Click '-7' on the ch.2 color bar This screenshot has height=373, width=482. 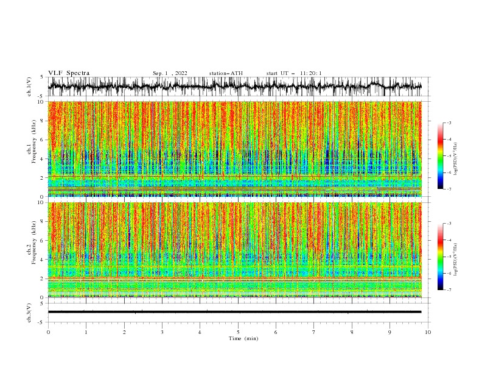pyautogui.click(x=449, y=290)
